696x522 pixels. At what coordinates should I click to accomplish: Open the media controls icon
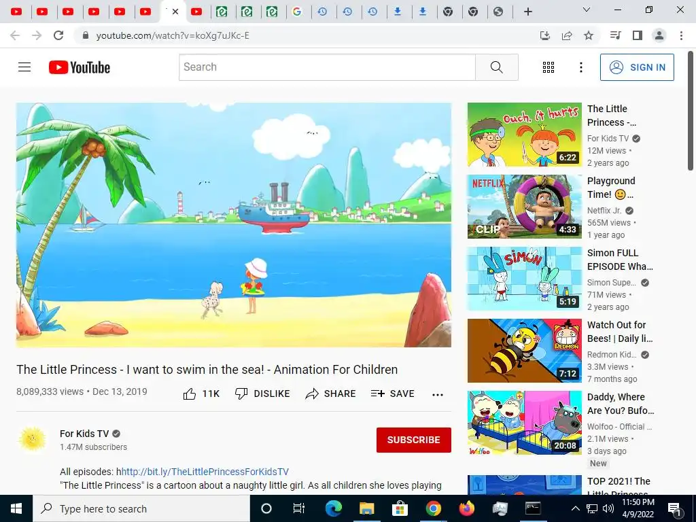pyautogui.click(x=615, y=35)
